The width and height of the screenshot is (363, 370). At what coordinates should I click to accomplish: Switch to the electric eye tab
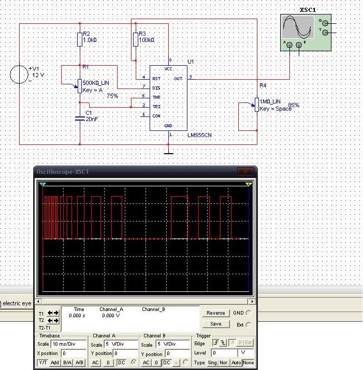17,303
